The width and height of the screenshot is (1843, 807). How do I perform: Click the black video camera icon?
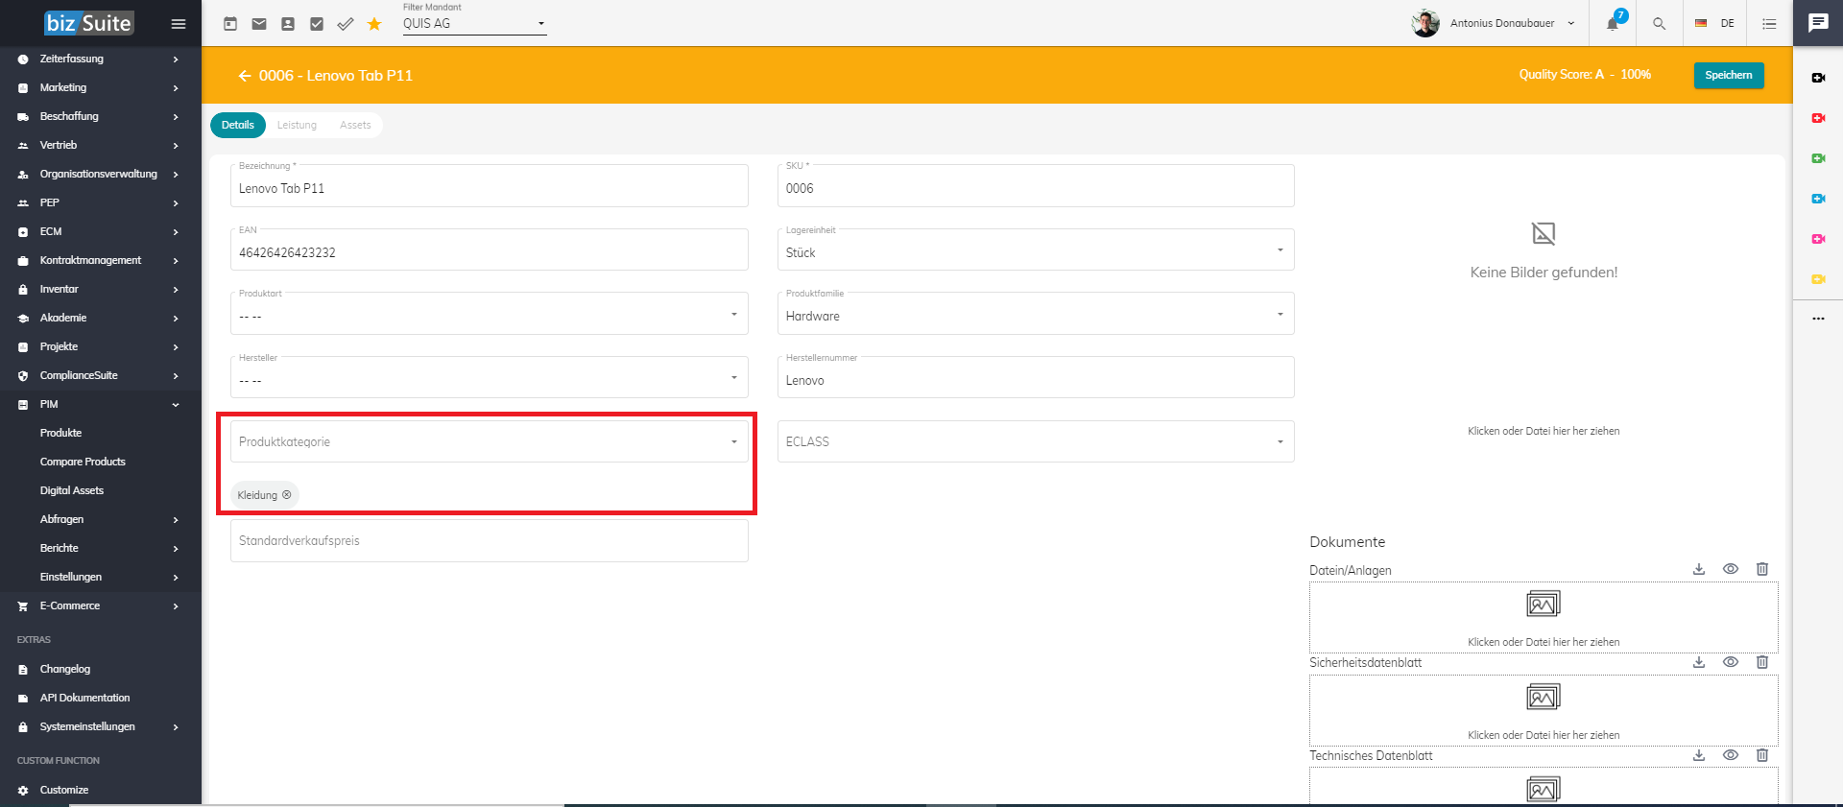coord(1818,78)
